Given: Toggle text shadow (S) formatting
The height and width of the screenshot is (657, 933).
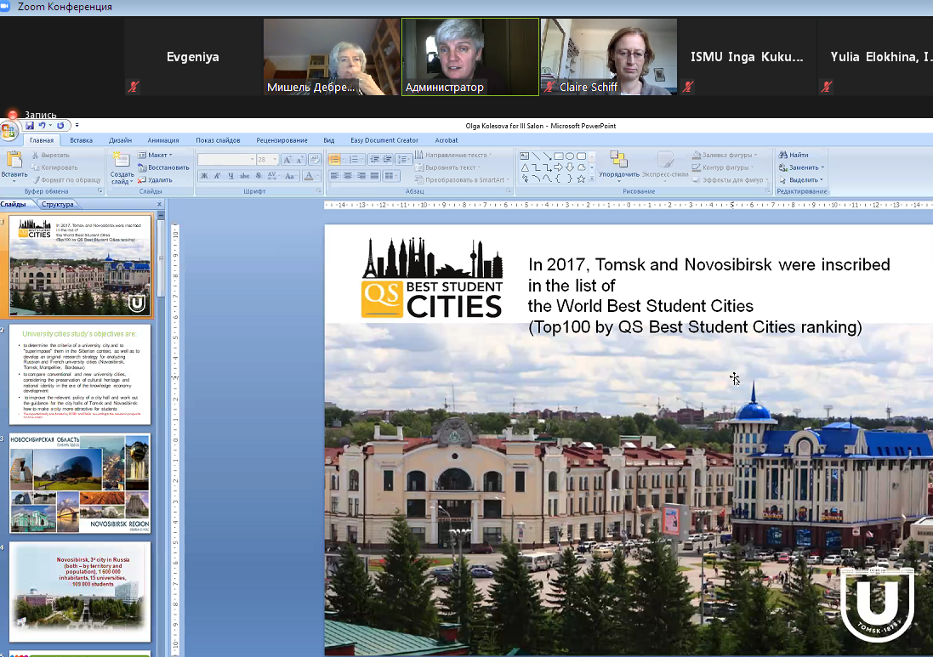Looking at the screenshot, I should coord(259,175).
